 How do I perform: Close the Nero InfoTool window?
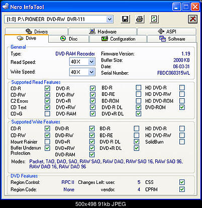[195, 7]
